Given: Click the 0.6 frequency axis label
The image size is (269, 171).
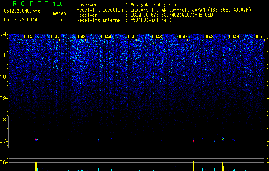Looking at the screenshot, I should pyautogui.click(x=3, y=162).
